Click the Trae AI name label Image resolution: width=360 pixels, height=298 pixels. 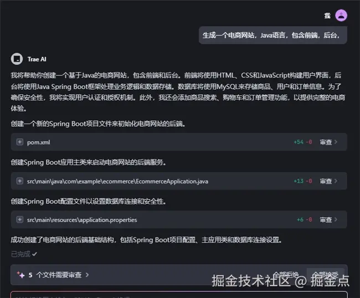(37, 59)
